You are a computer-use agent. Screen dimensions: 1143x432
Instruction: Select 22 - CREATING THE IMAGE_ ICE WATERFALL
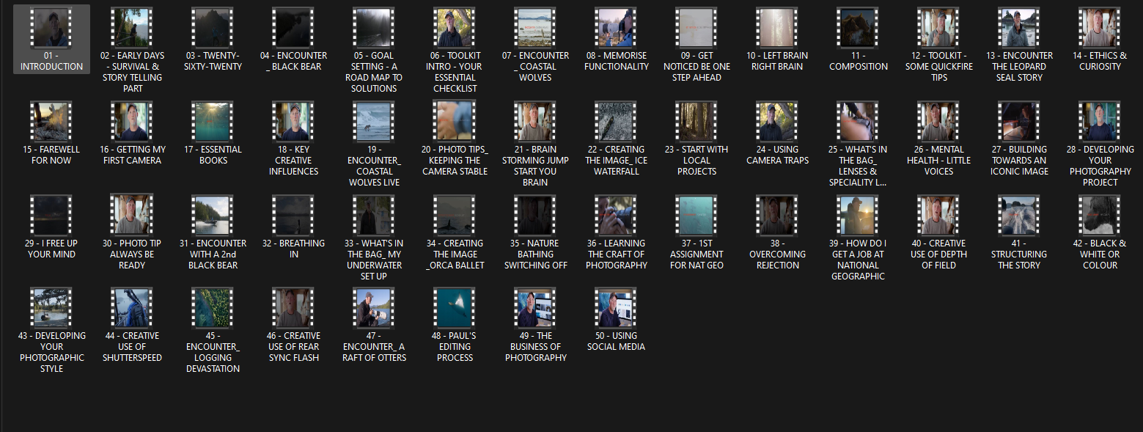point(616,122)
